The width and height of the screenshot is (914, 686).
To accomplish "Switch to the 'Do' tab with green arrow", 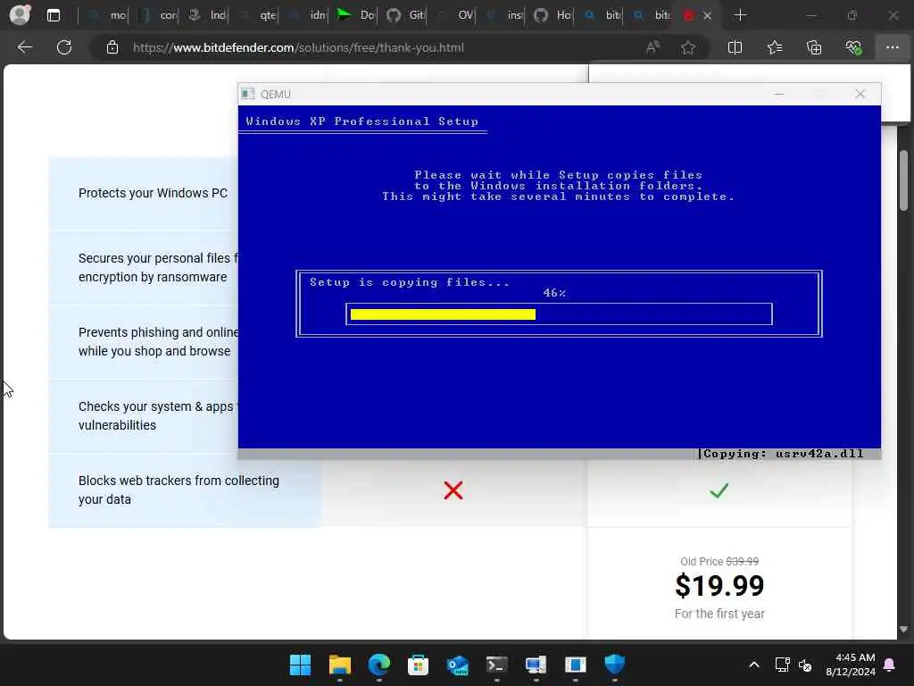I will pos(356,15).
